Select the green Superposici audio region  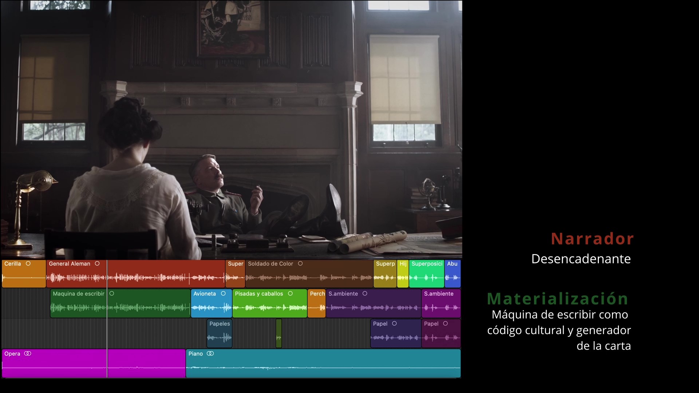coord(426,274)
